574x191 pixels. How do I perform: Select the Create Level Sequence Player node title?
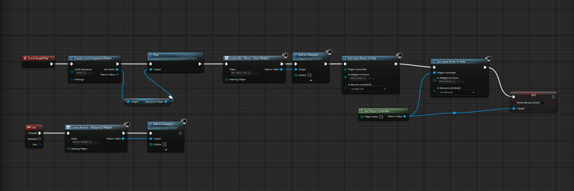(93, 58)
